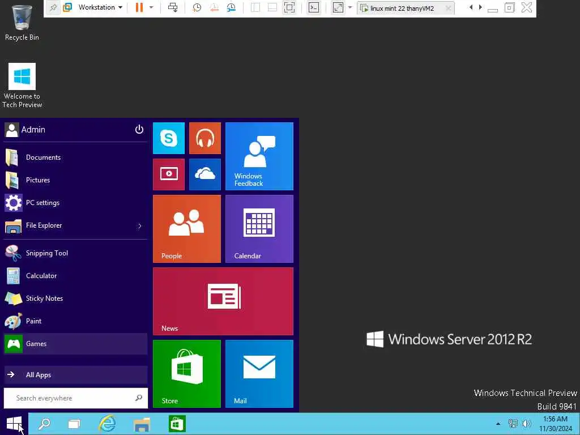Open the Recycle Bin desktop icon
580x435 pixels.
(22, 22)
